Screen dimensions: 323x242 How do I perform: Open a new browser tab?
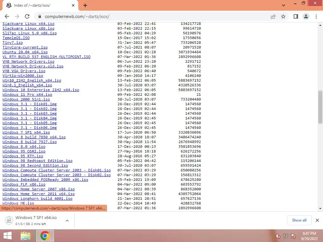pos(85,6)
